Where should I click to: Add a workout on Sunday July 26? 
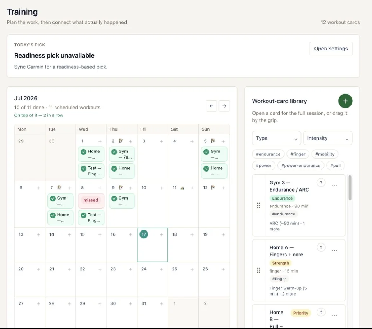[223, 269]
